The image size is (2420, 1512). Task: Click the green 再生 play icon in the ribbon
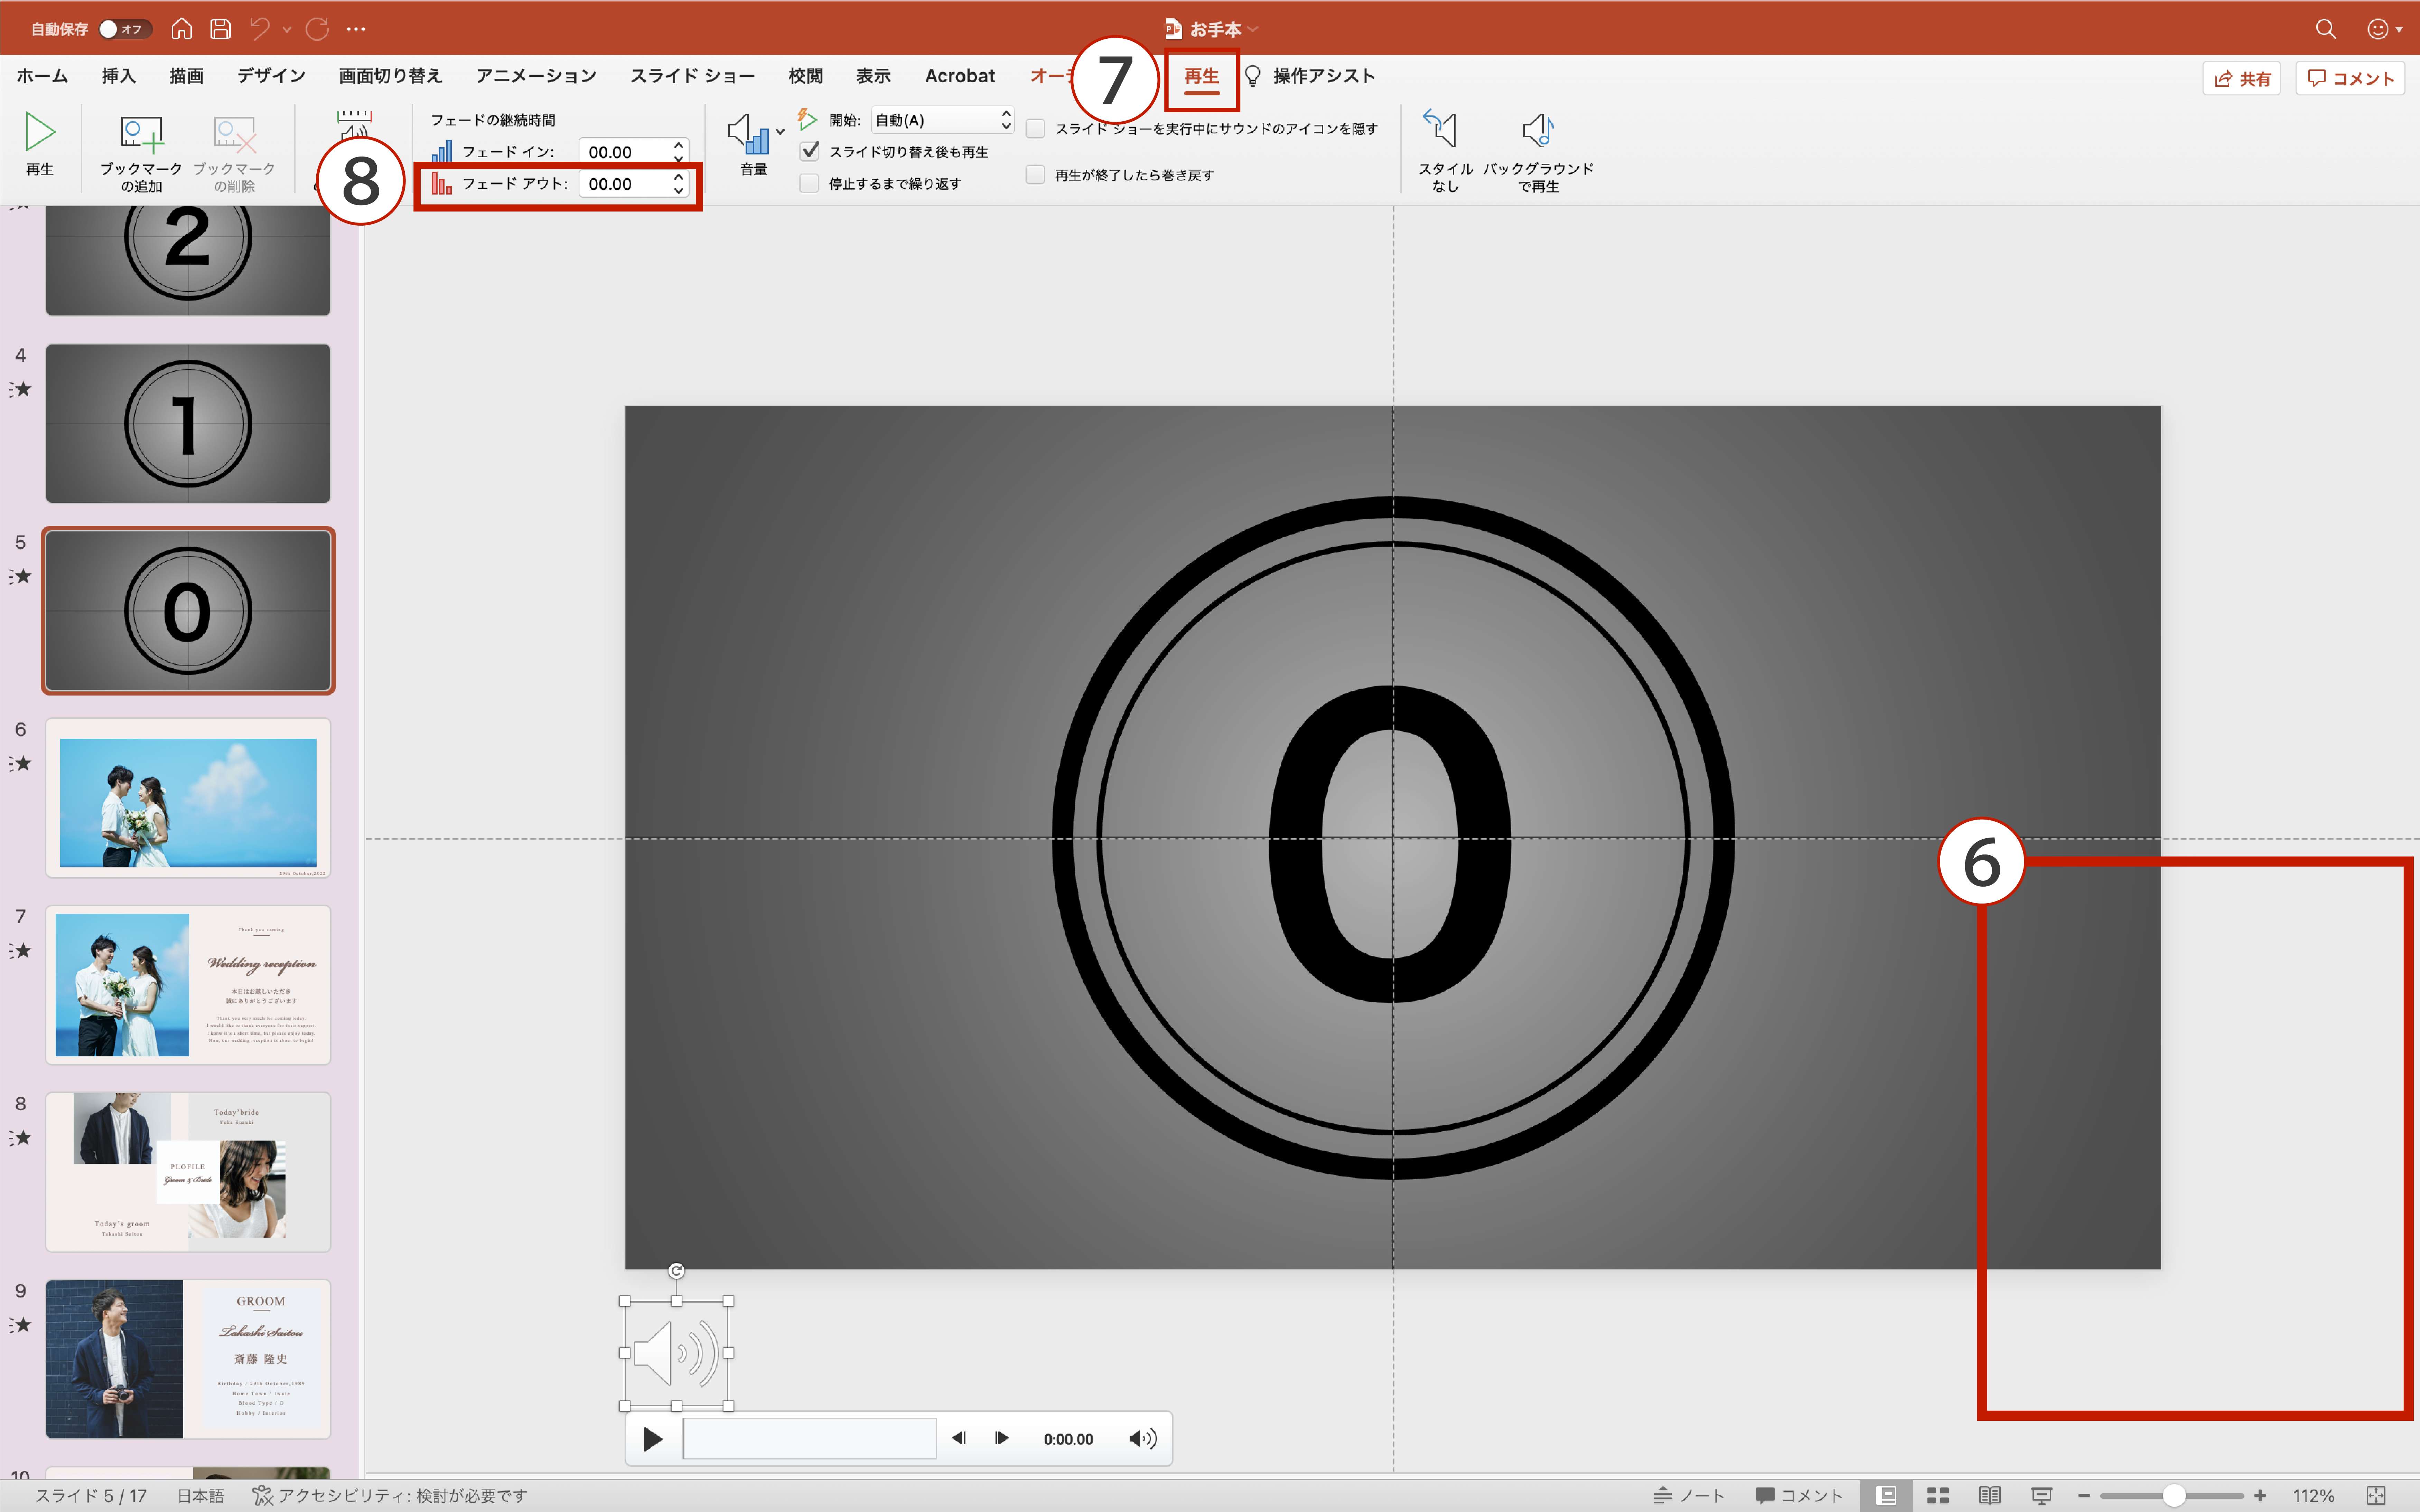coord(40,132)
